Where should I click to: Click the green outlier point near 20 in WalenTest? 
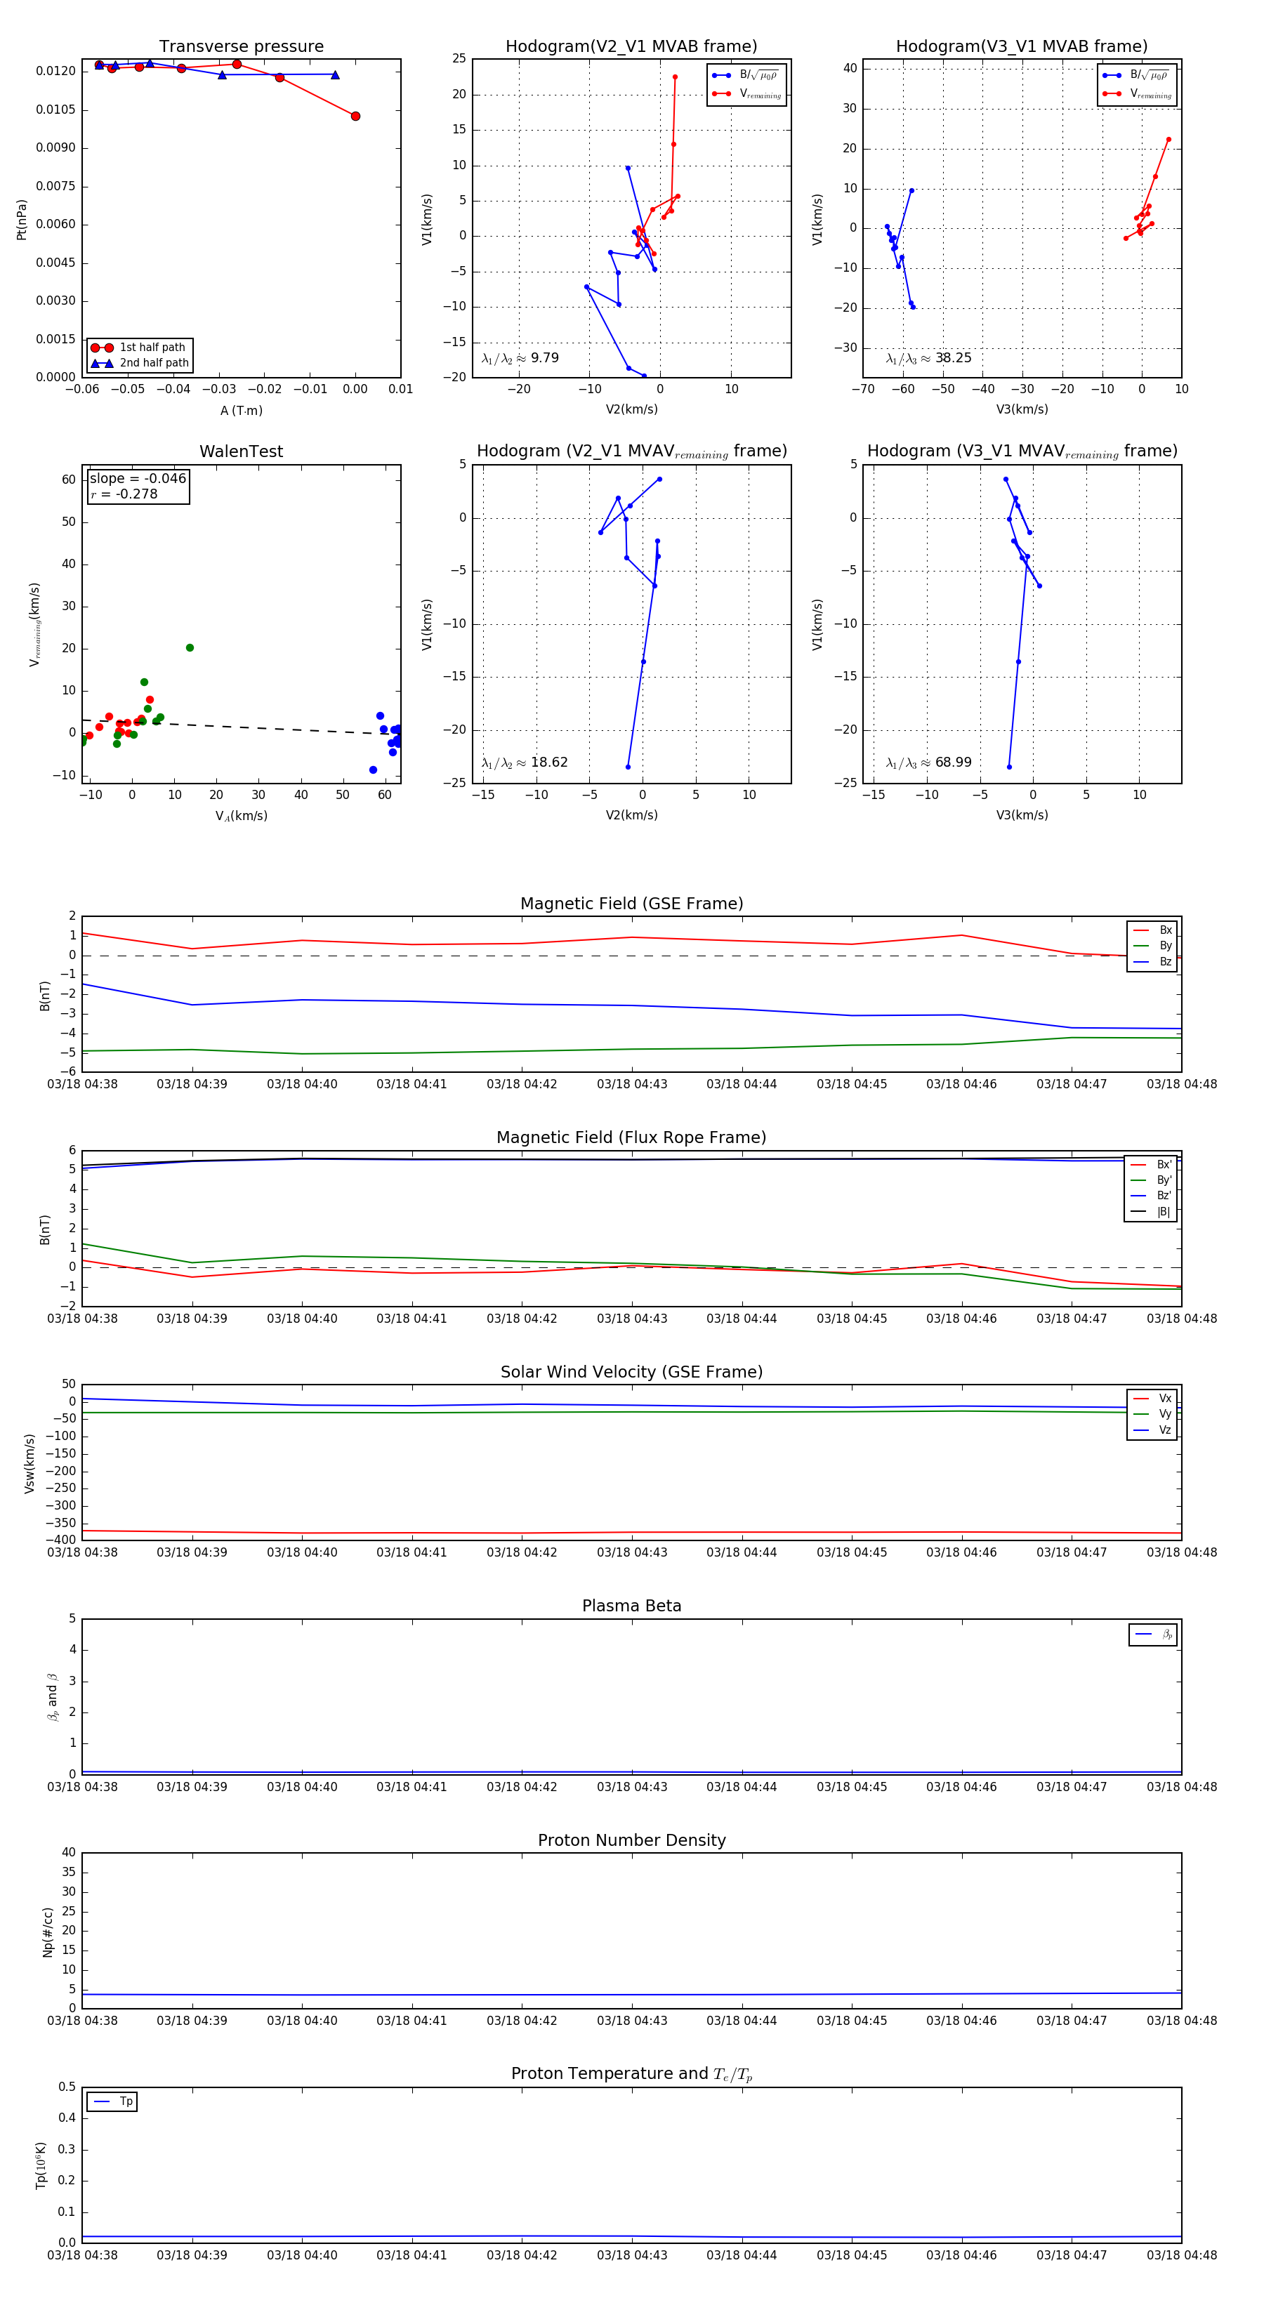coord(190,647)
